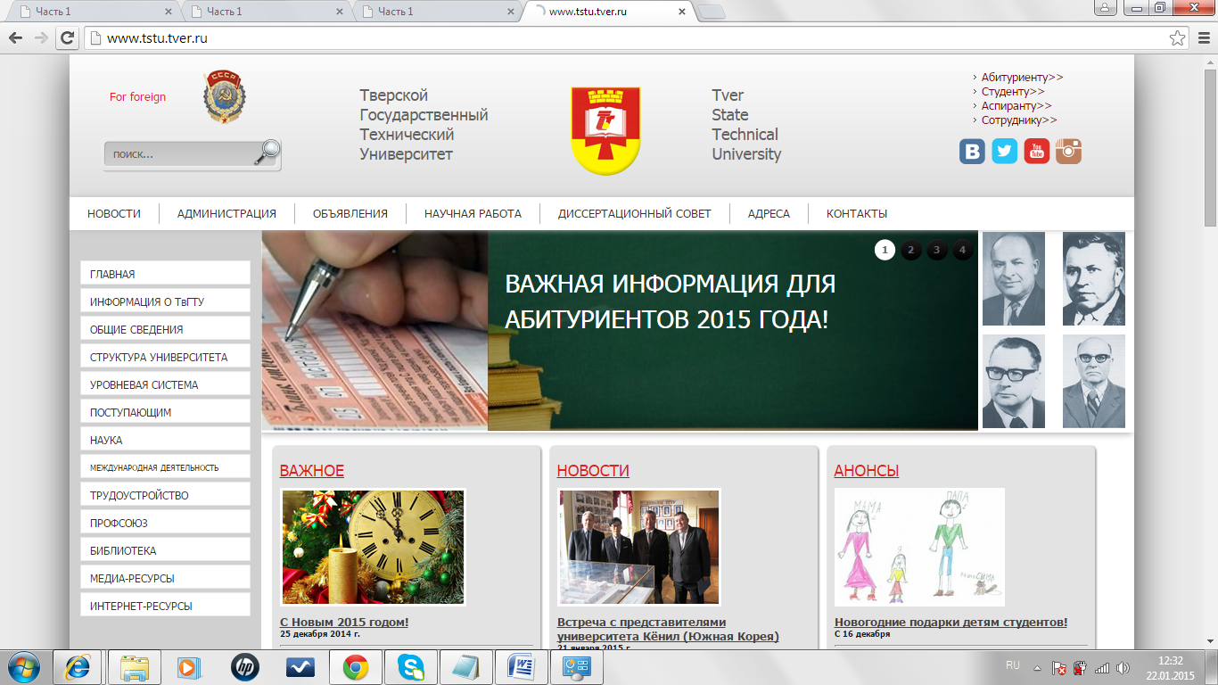This screenshot has width=1218, height=685.
Task: Open ОБЪЯВЛЕНИЯ menu item
Action: [x=350, y=213]
